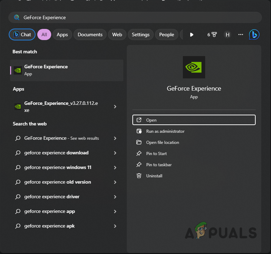Expand 'geforce experience old version' chevron
This screenshot has width=271, height=254.
coord(115,182)
